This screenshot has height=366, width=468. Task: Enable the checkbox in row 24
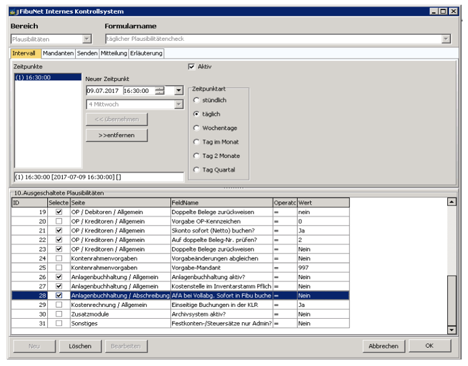point(59,258)
